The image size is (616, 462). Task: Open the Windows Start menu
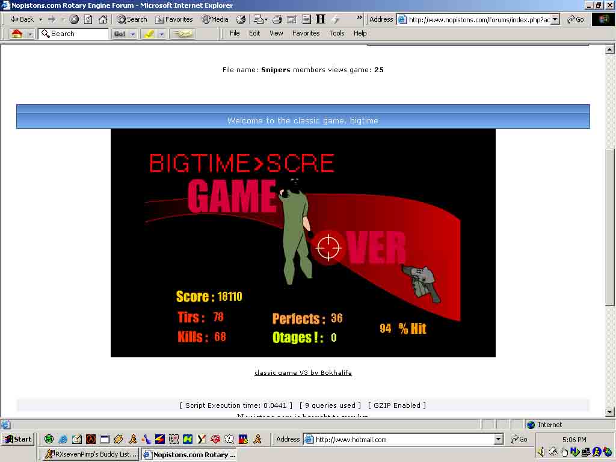point(17,439)
